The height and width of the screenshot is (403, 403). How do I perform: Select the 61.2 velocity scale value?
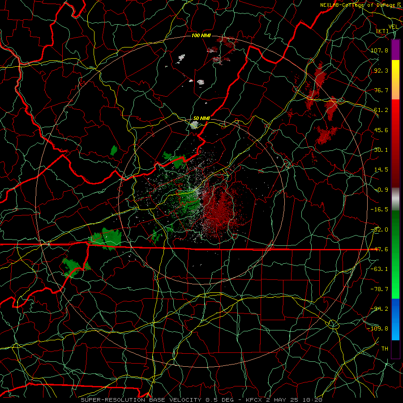[381, 110]
